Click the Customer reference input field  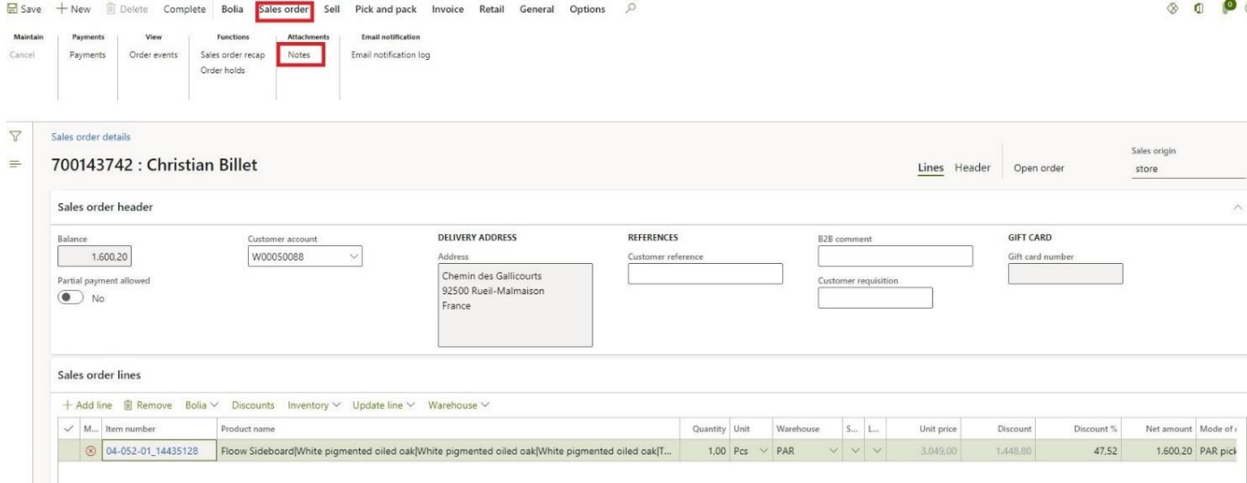click(705, 274)
